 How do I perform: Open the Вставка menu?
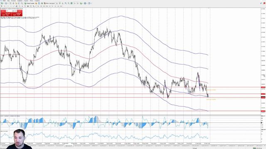click(x=14, y=1)
